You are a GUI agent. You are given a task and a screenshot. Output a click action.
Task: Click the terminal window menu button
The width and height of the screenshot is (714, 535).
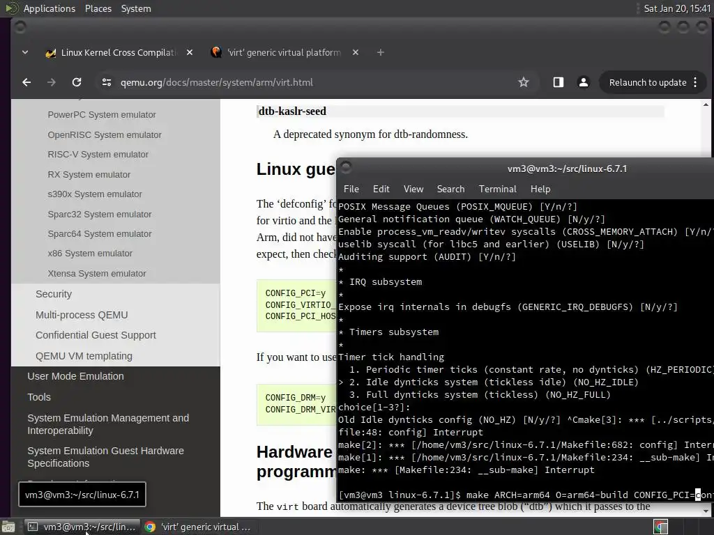346,167
